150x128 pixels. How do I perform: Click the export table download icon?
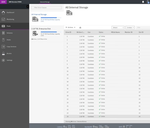(x=80, y=27)
